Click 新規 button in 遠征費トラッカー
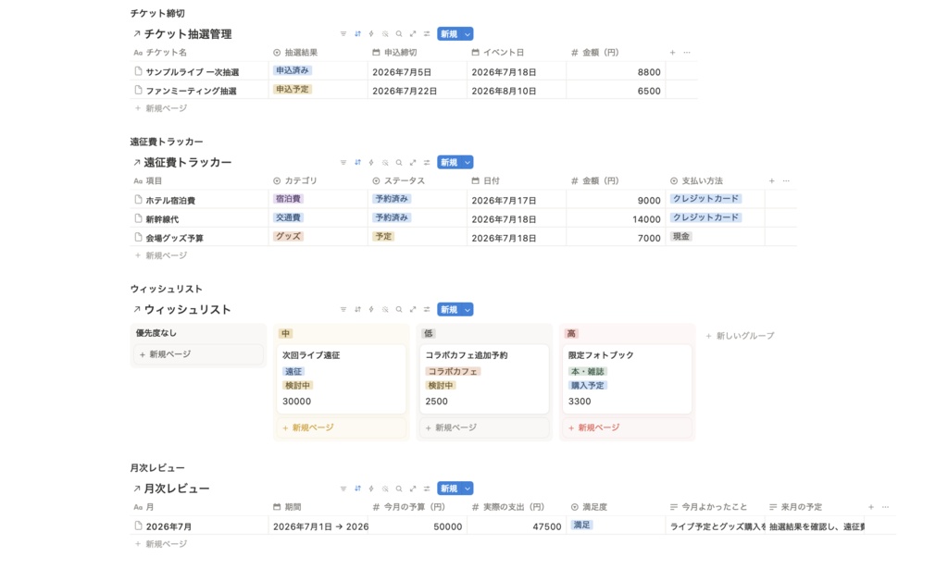This screenshot has height=569, width=948. coord(449,163)
